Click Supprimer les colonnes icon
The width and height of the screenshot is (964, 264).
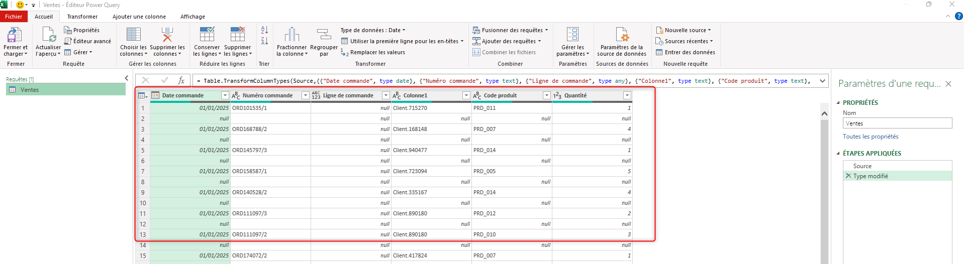(167, 34)
